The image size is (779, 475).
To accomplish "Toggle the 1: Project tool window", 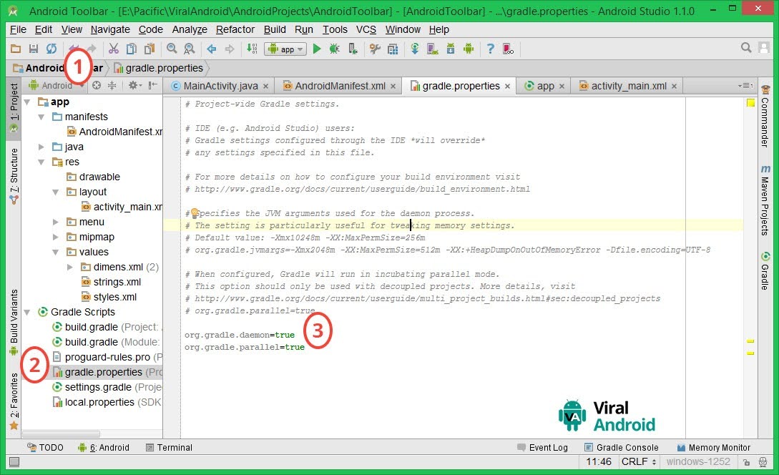I will click(14, 108).
